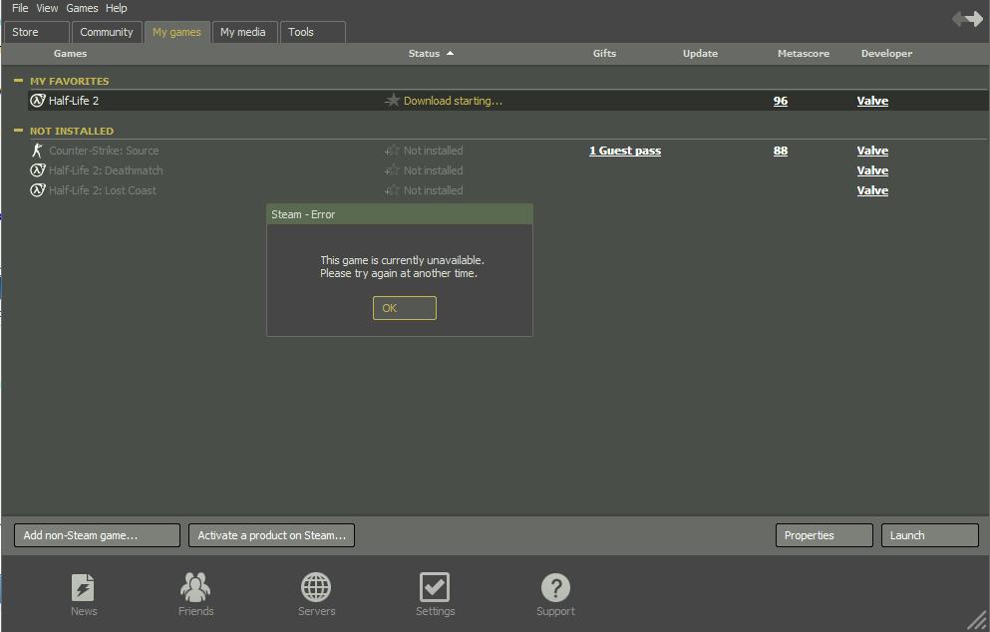The width and height of the screenshot is (990, 632).
Task: Open the News section icon
Action: (x=84, y=587)
